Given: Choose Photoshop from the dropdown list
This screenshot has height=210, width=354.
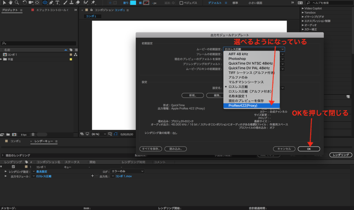Looking at the screenshot, I should click(x=252, y=59).
